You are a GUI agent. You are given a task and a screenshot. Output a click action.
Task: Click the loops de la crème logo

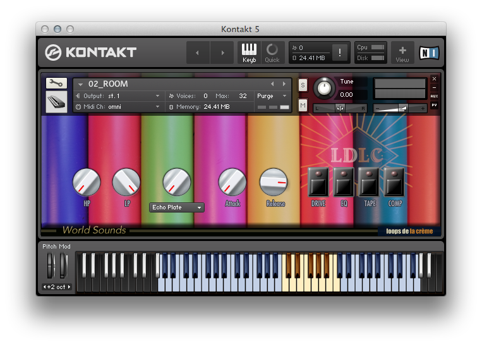pos(409,231)
